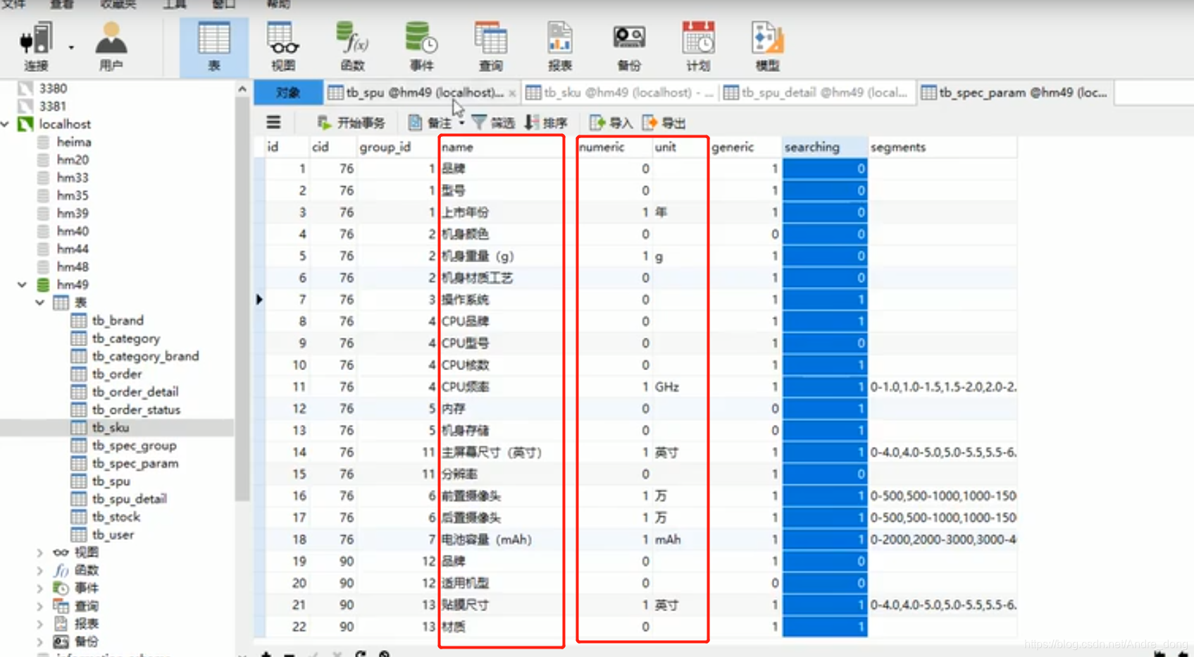Toggle the 筛选 filter on the table

[x=493, y=122]
